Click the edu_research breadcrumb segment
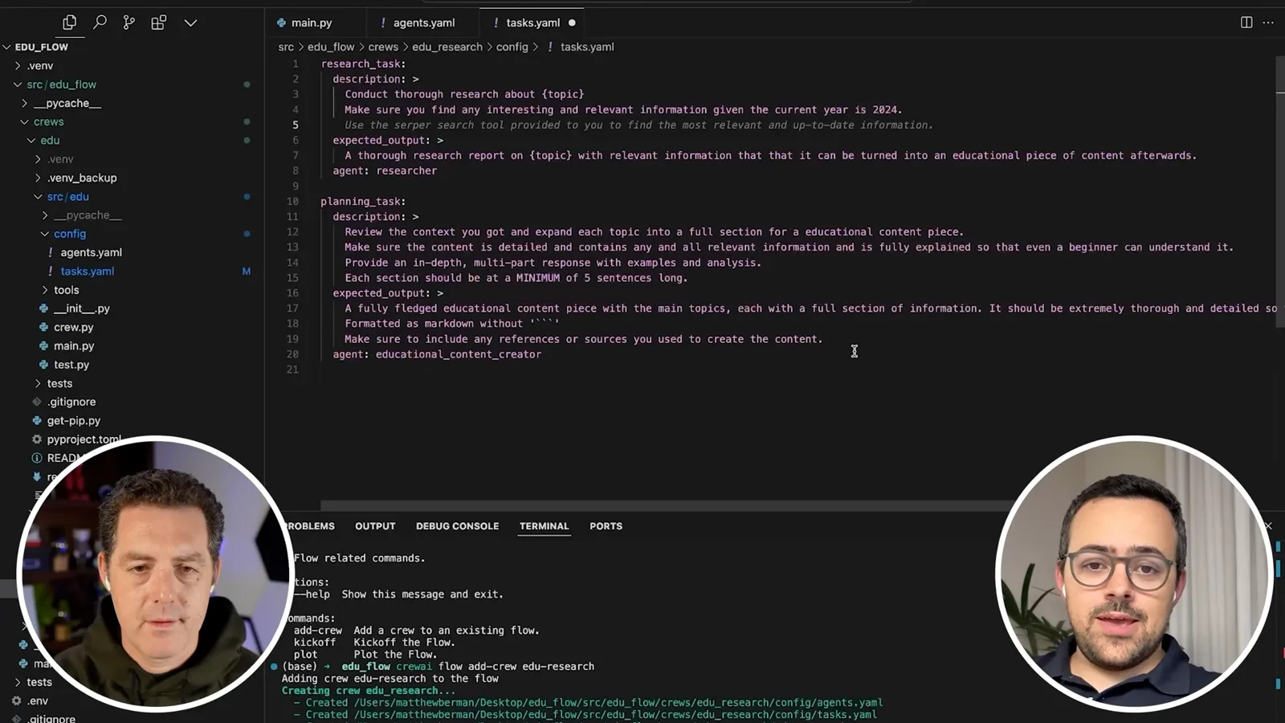The image size is (1285, 723). pyautogui.click(x=447, y=47)
